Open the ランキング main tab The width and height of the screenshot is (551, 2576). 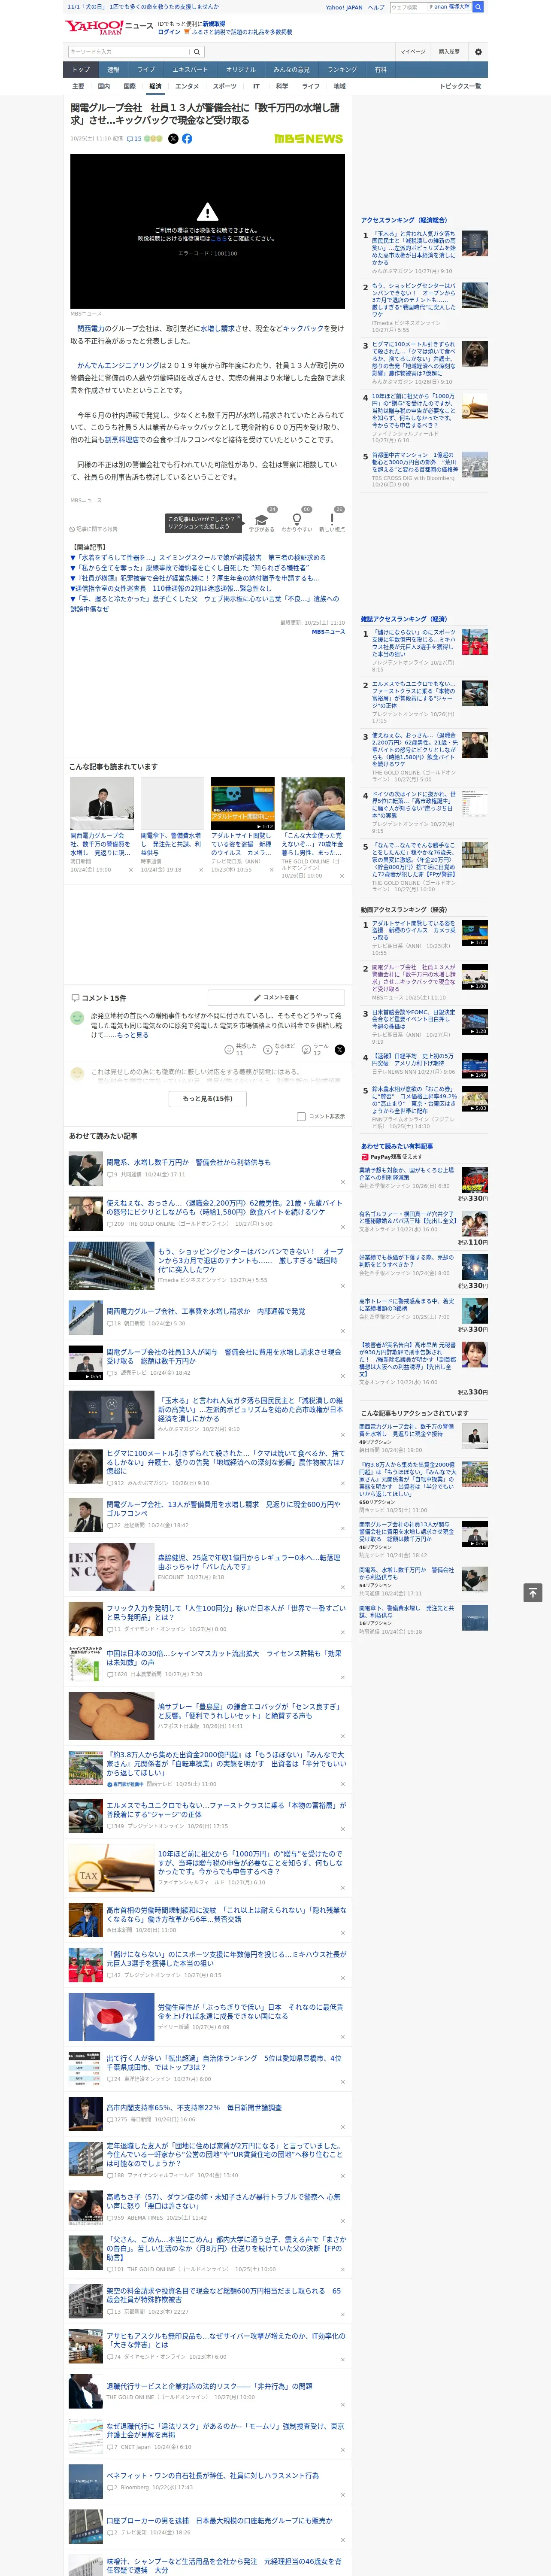pyautogui.click(x=342, y=70)
